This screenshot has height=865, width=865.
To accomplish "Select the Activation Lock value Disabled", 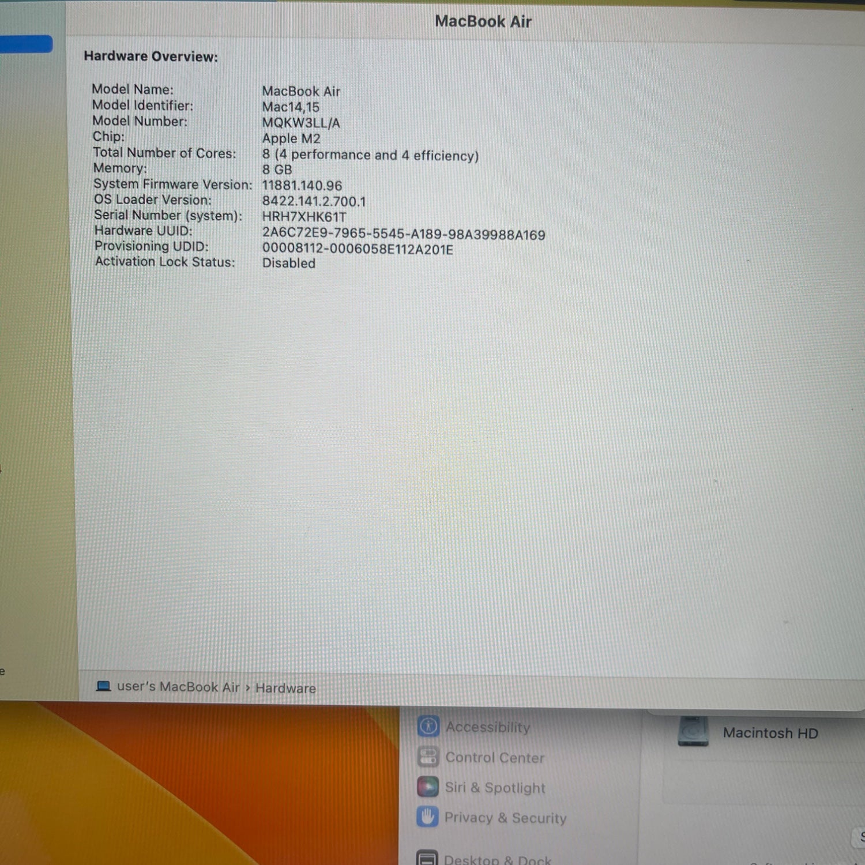I will [x=289, y=263].
